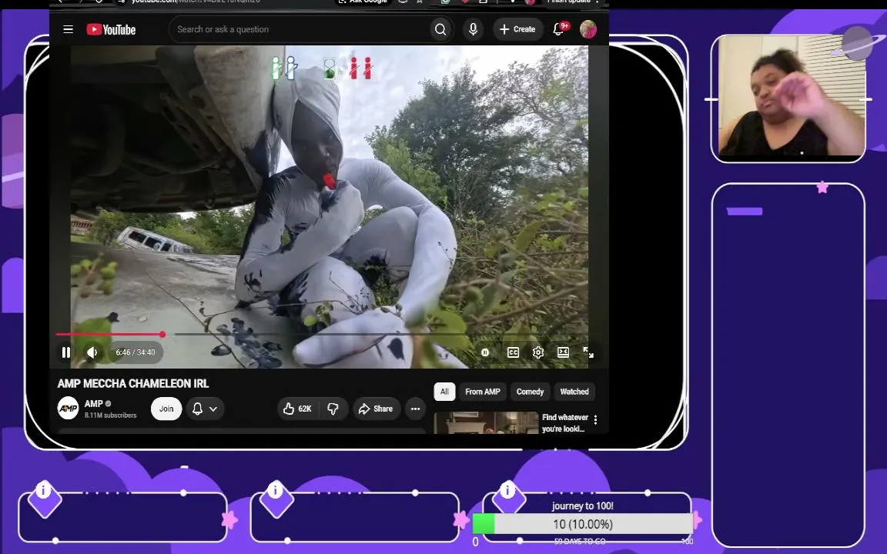Open the notifications bell with 9+ badge
887x554 pixels.
pos(559,29)
